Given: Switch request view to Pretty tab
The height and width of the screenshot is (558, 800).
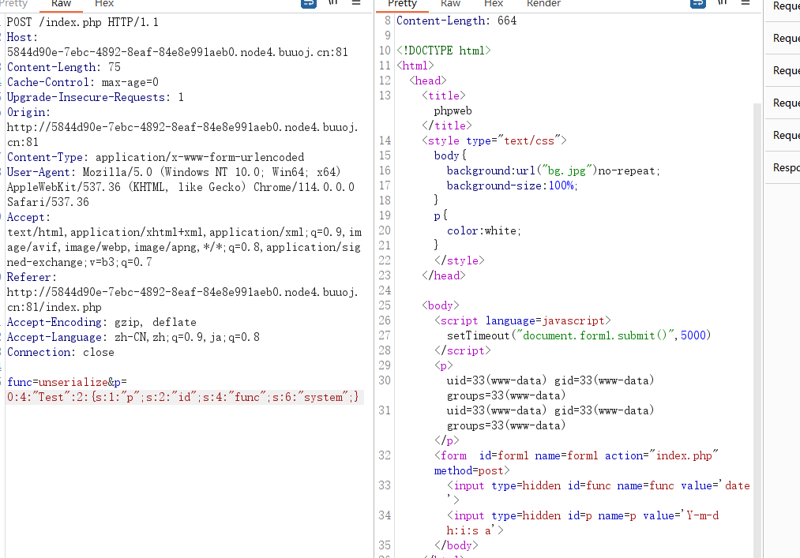Looking at the screenshot, I should point(13,4).
